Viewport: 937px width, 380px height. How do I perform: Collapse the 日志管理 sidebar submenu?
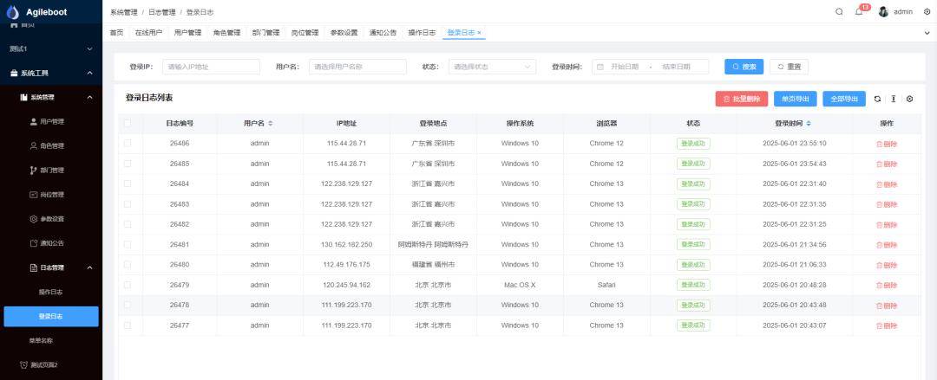(51, 267)
